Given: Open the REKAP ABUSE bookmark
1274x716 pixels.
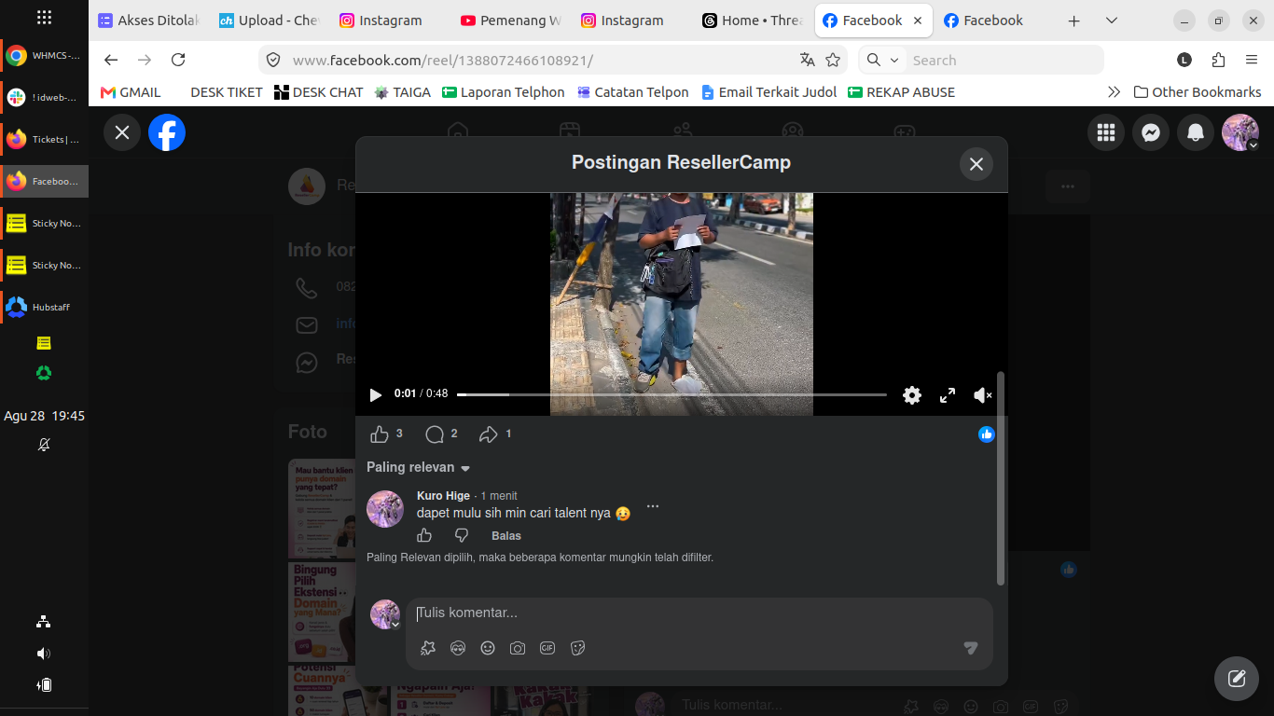Looking at the screenshot, I should 901,92.
